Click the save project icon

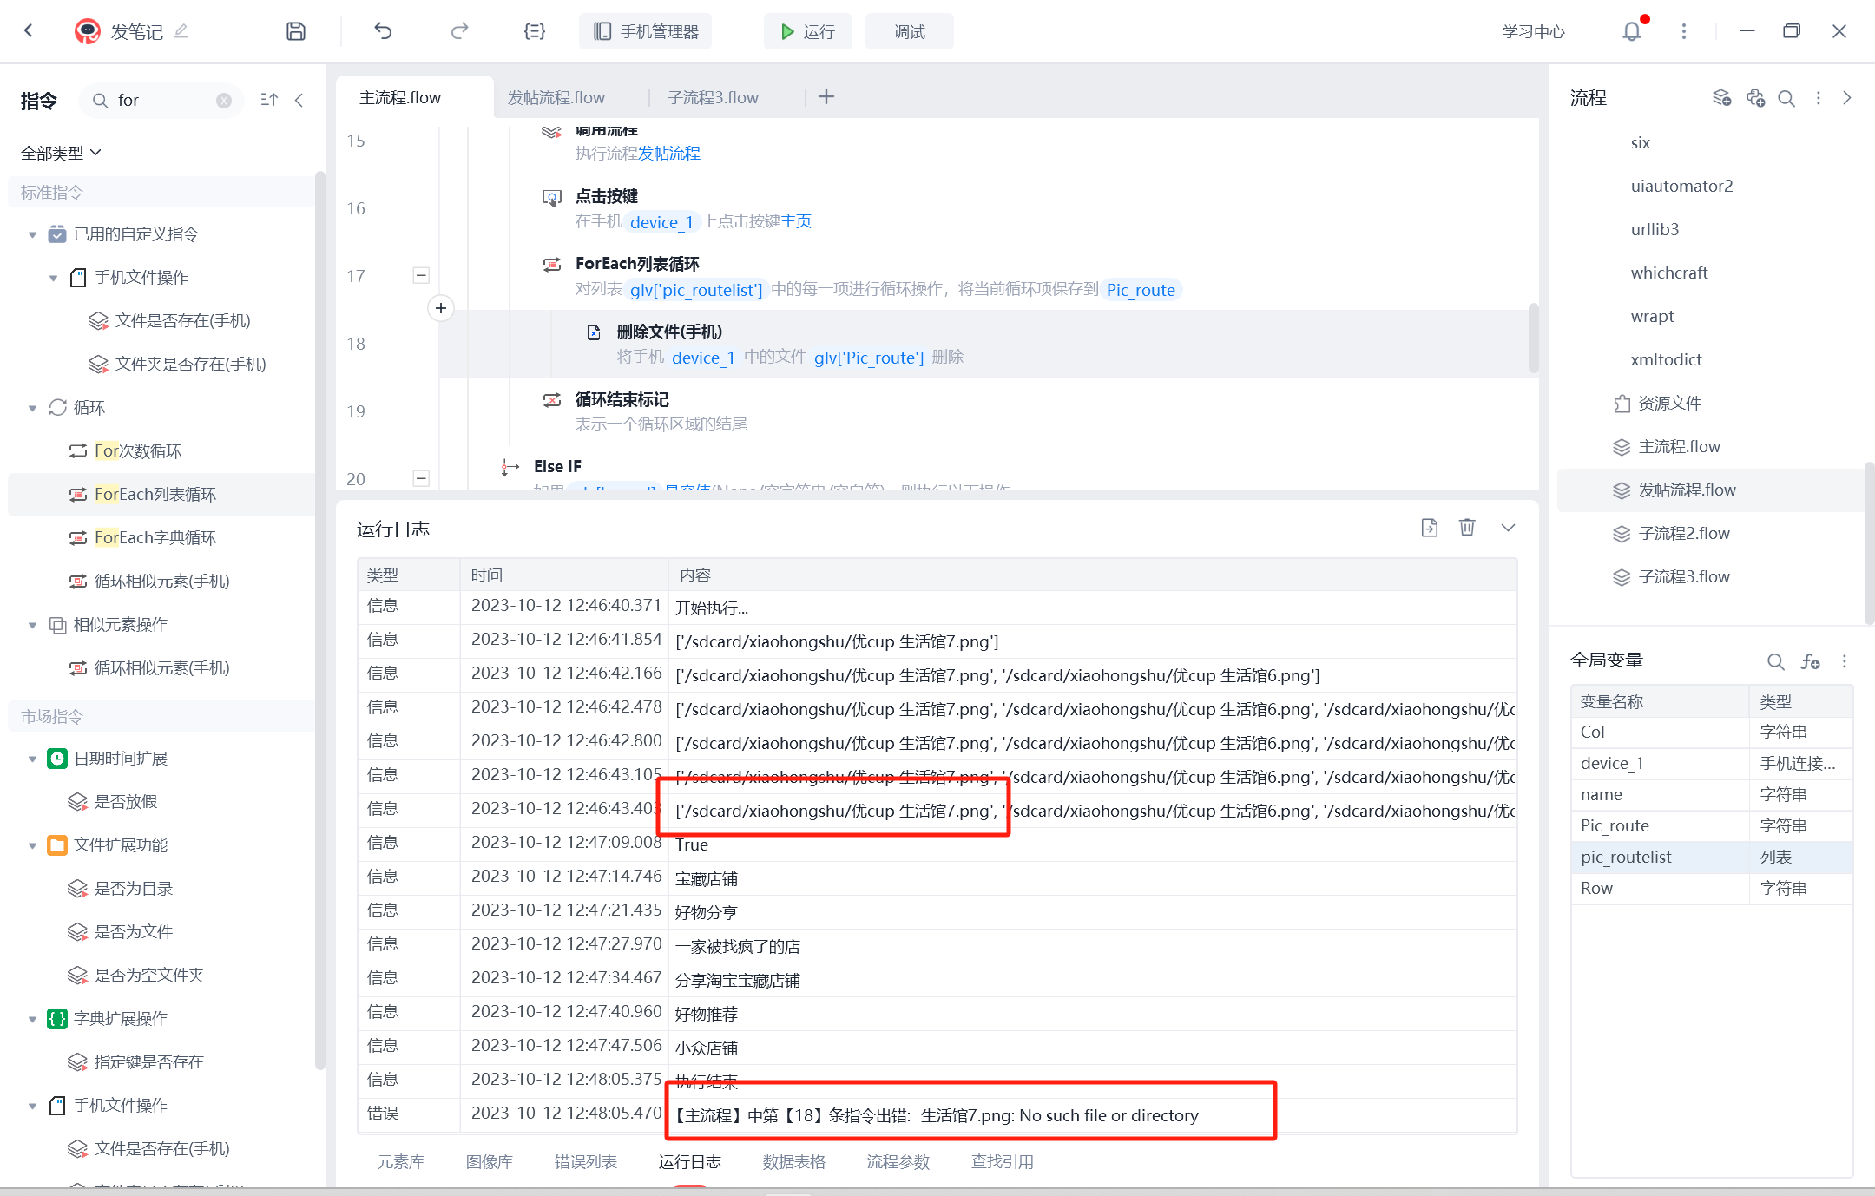click(x=296, y=31)
